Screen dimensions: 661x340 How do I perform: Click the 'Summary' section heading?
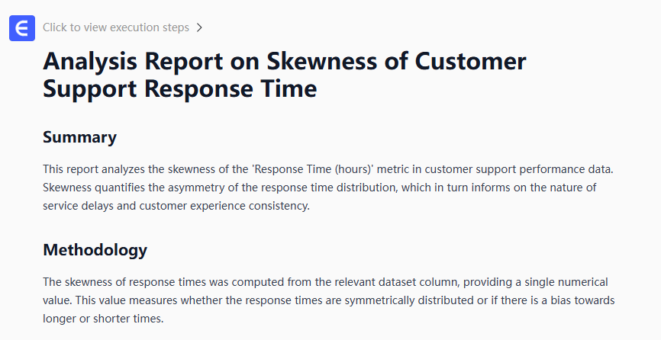tap(79, 137)
